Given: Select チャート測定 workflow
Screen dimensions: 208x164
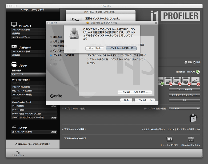Looking at the screenshot, I should (34, 110).
